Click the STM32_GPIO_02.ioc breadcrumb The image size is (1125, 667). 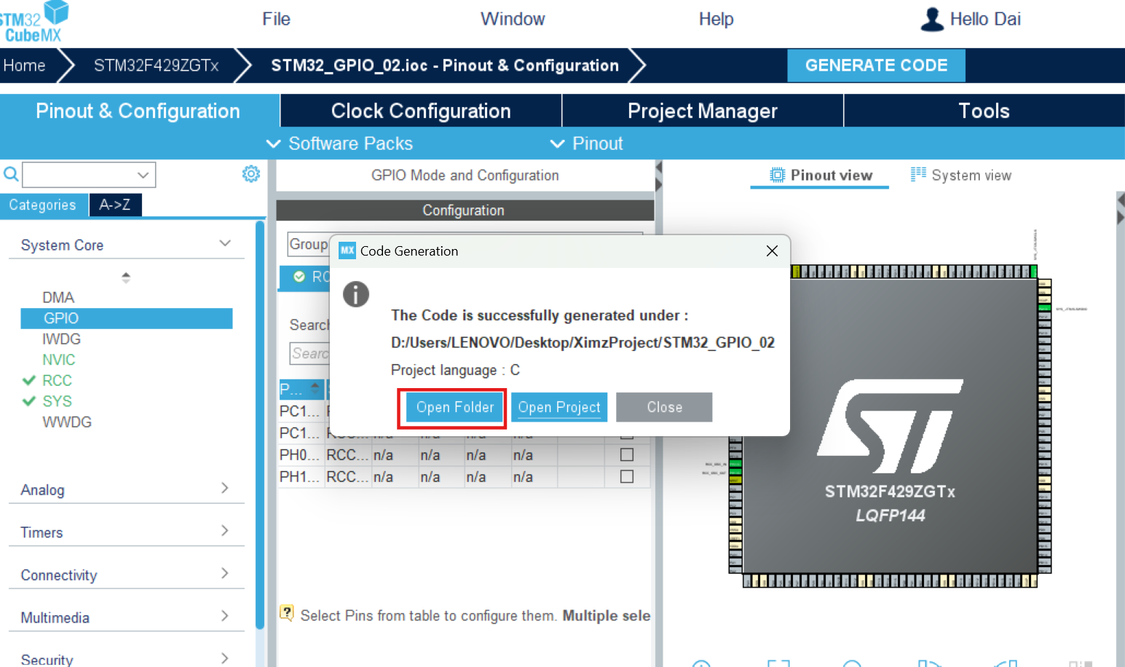[x=444, y=66]
